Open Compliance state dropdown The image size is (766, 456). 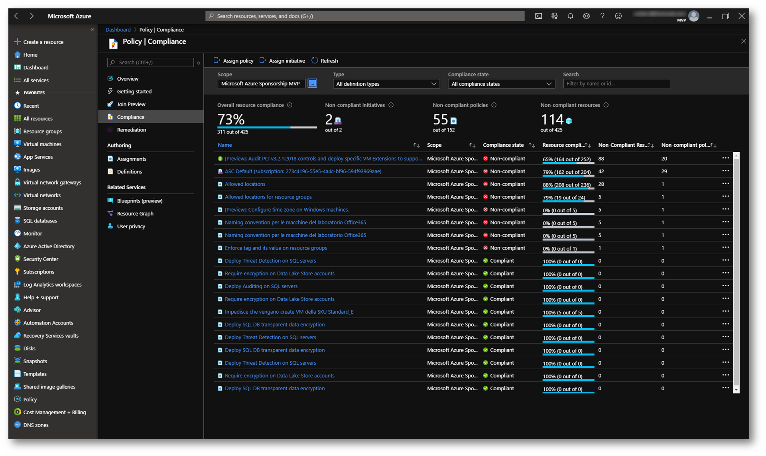tap(501, 84)
